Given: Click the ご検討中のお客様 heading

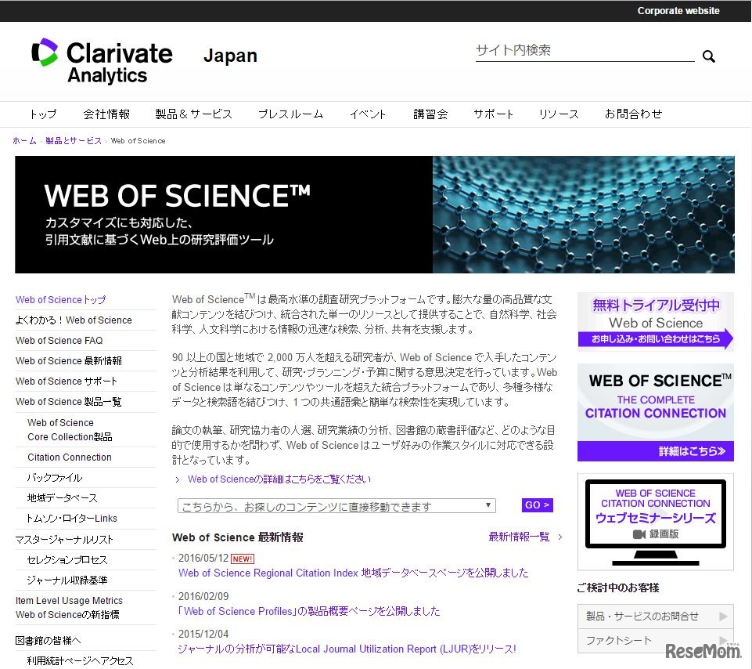Looking at the screenshot, I should click(x=618, y=588).
